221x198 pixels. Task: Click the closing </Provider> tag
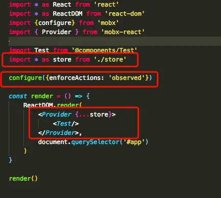click(58, 133)
